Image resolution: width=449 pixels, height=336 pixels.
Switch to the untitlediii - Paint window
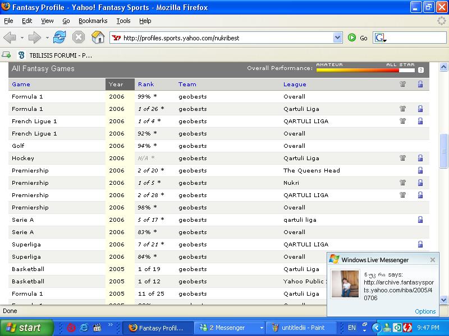coord(300,328)
